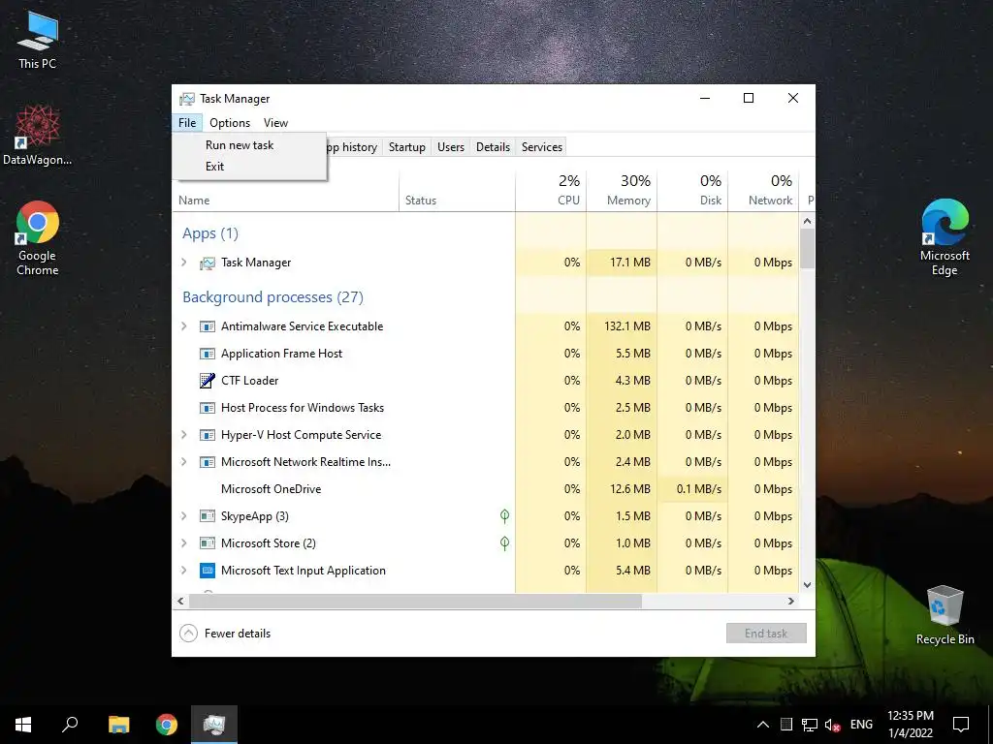Screen dimensions: 993x744
Task: Click the touch keyboard tray icon
Action: [785, 725]
